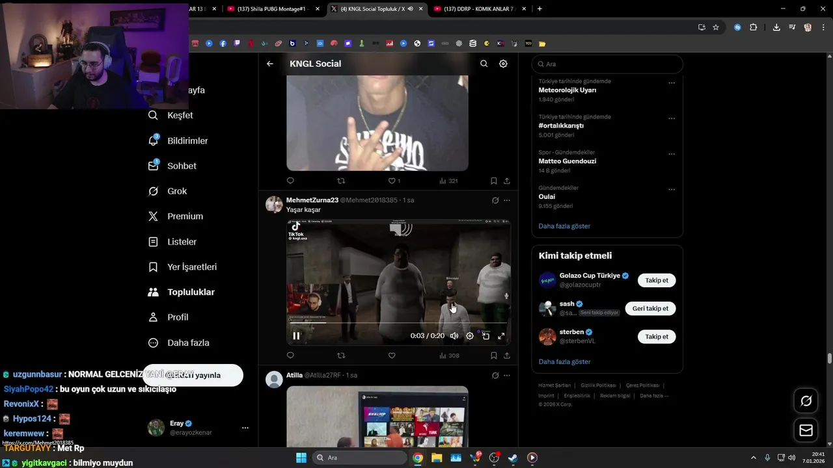Open Premium in the X sidebar
Viewport: 833px width, 468px height.
coord(176,216)
